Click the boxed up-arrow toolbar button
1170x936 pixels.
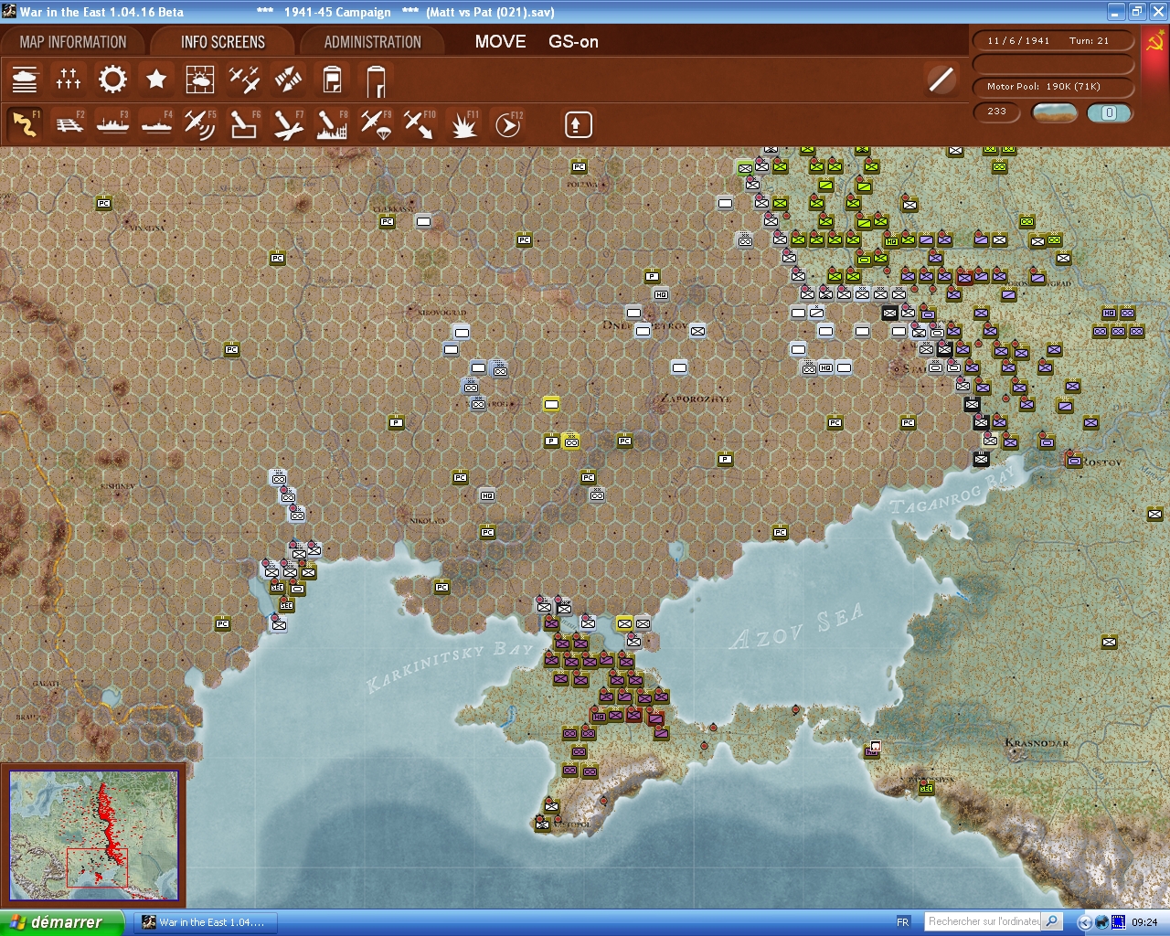pos(578,124)
